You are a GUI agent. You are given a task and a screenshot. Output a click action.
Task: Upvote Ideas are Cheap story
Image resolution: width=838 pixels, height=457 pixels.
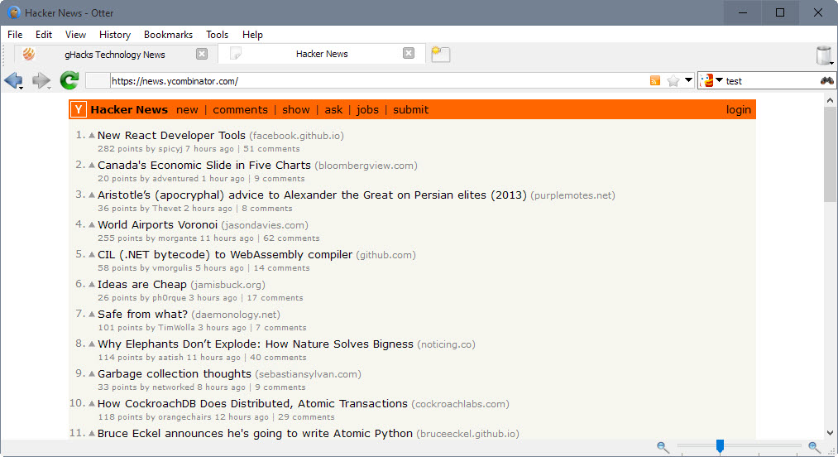tap(91, 284)
